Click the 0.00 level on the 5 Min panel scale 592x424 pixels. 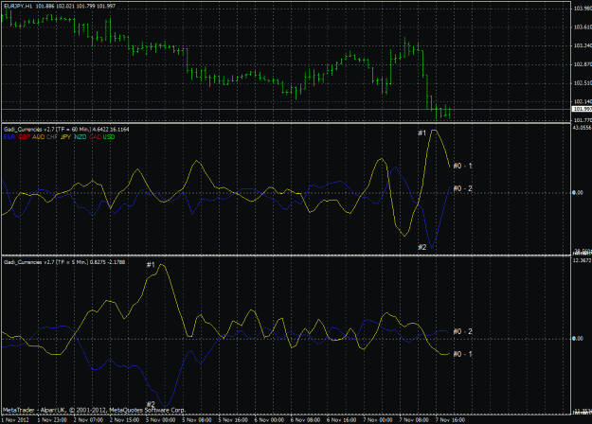[578, 339]
